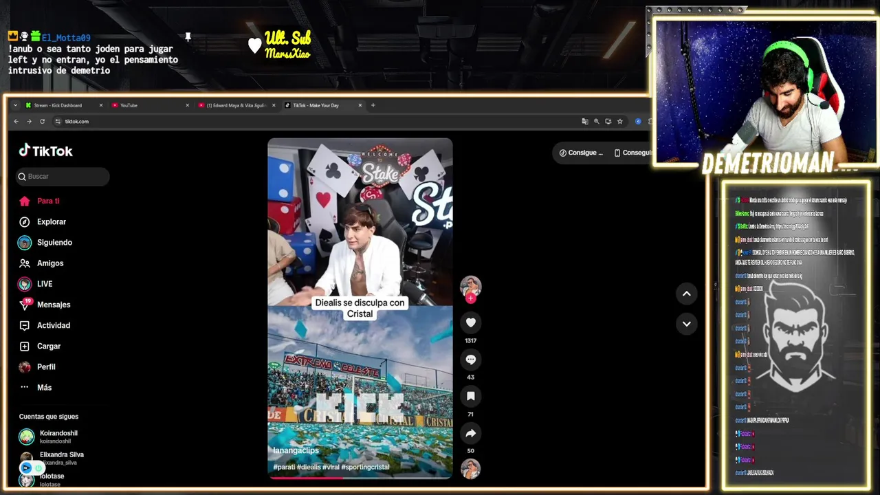Open lanangaclips creator profile link
This screenshot has width=880, height=495.
[x=296, y=450]
